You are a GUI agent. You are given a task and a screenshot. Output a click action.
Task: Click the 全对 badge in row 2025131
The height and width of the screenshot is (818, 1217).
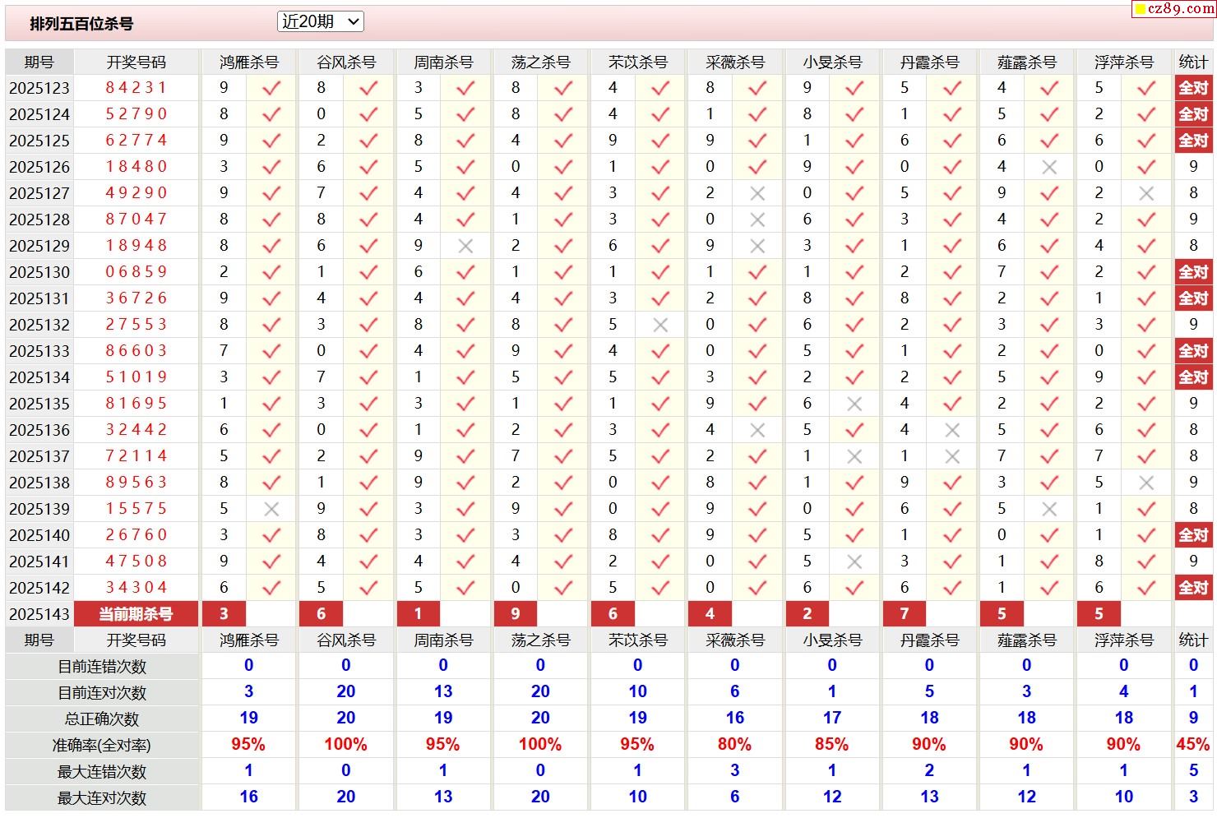point(1193,298)
